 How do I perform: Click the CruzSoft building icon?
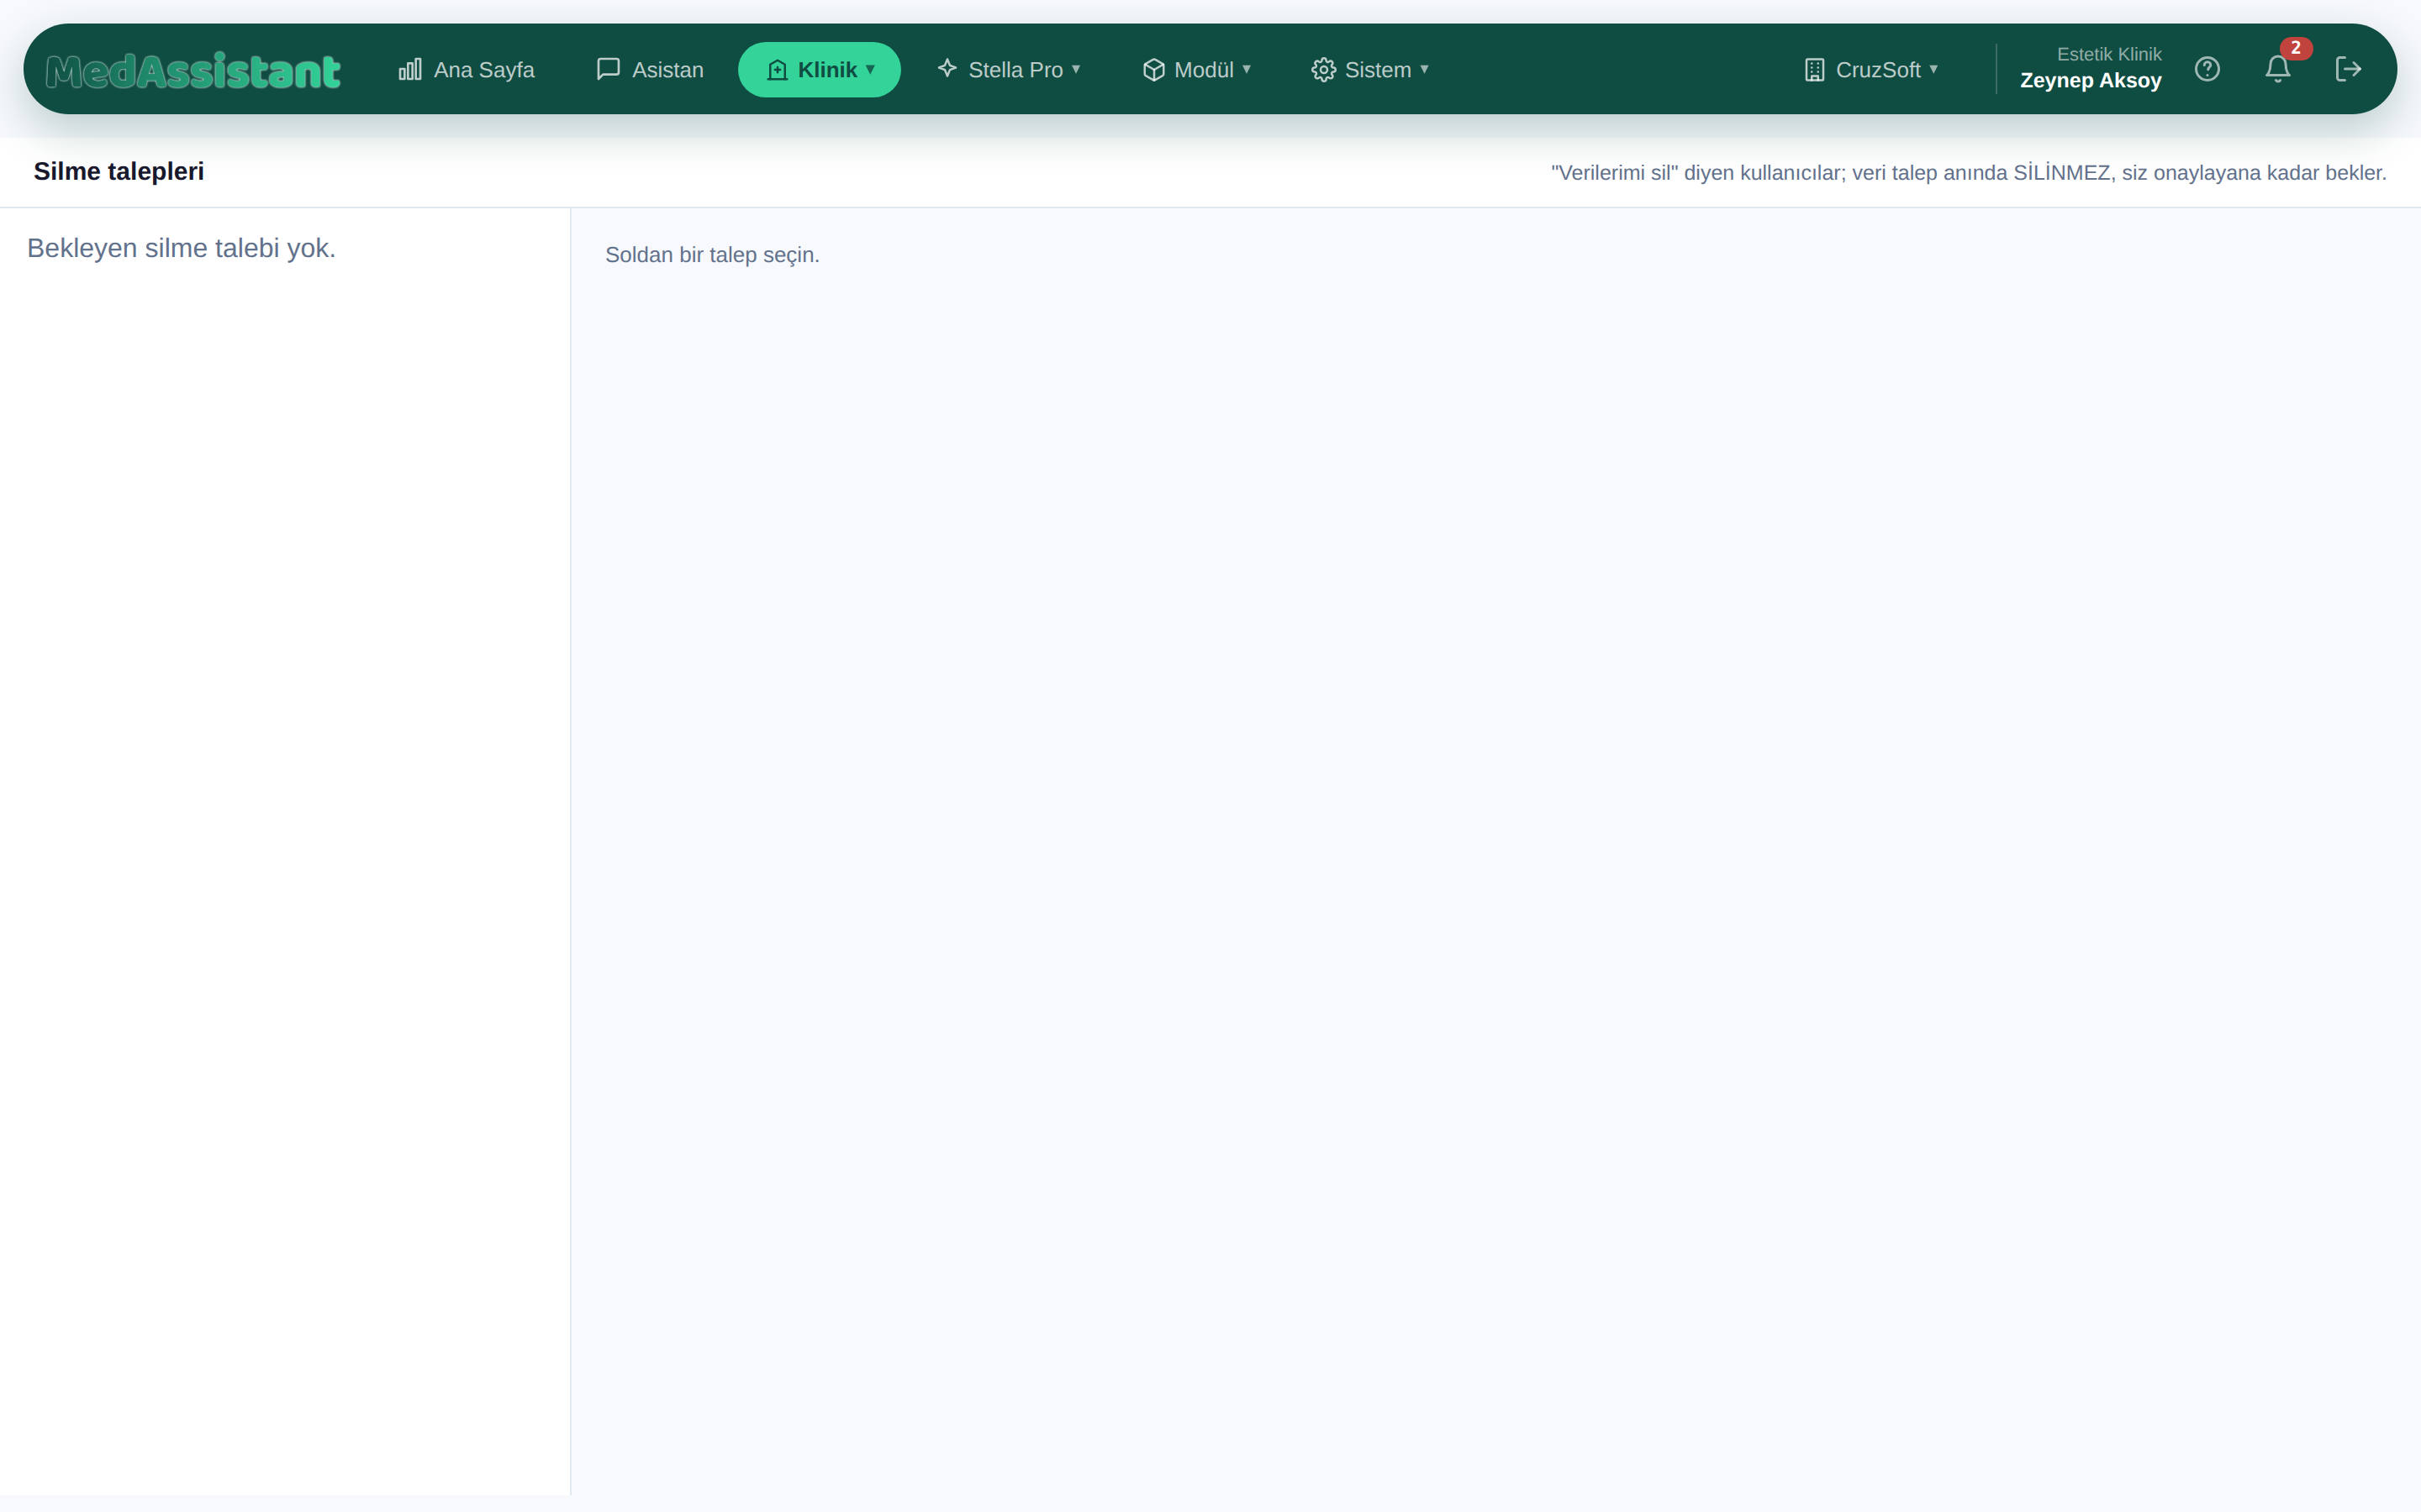pyautogui.click(x=1814, y=70)
